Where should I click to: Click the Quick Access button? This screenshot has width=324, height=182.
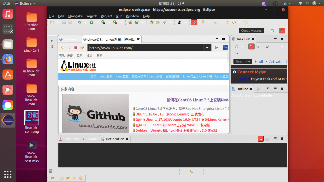tap(251, 30)
